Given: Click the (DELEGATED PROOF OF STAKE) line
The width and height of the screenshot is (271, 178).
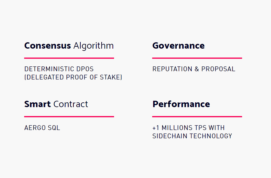Looking at the screenshot, I should pos(73,77).
